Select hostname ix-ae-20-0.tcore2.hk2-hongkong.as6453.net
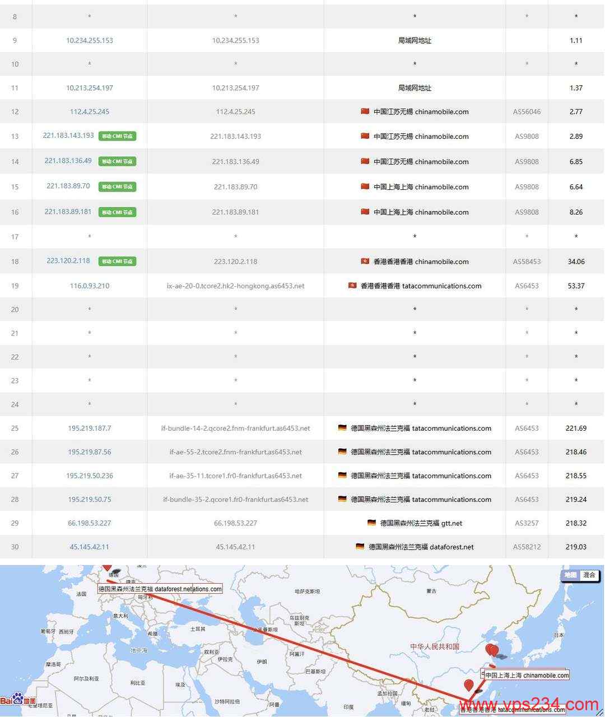This screenshot has height=717, width=605. tap(236, 286)
